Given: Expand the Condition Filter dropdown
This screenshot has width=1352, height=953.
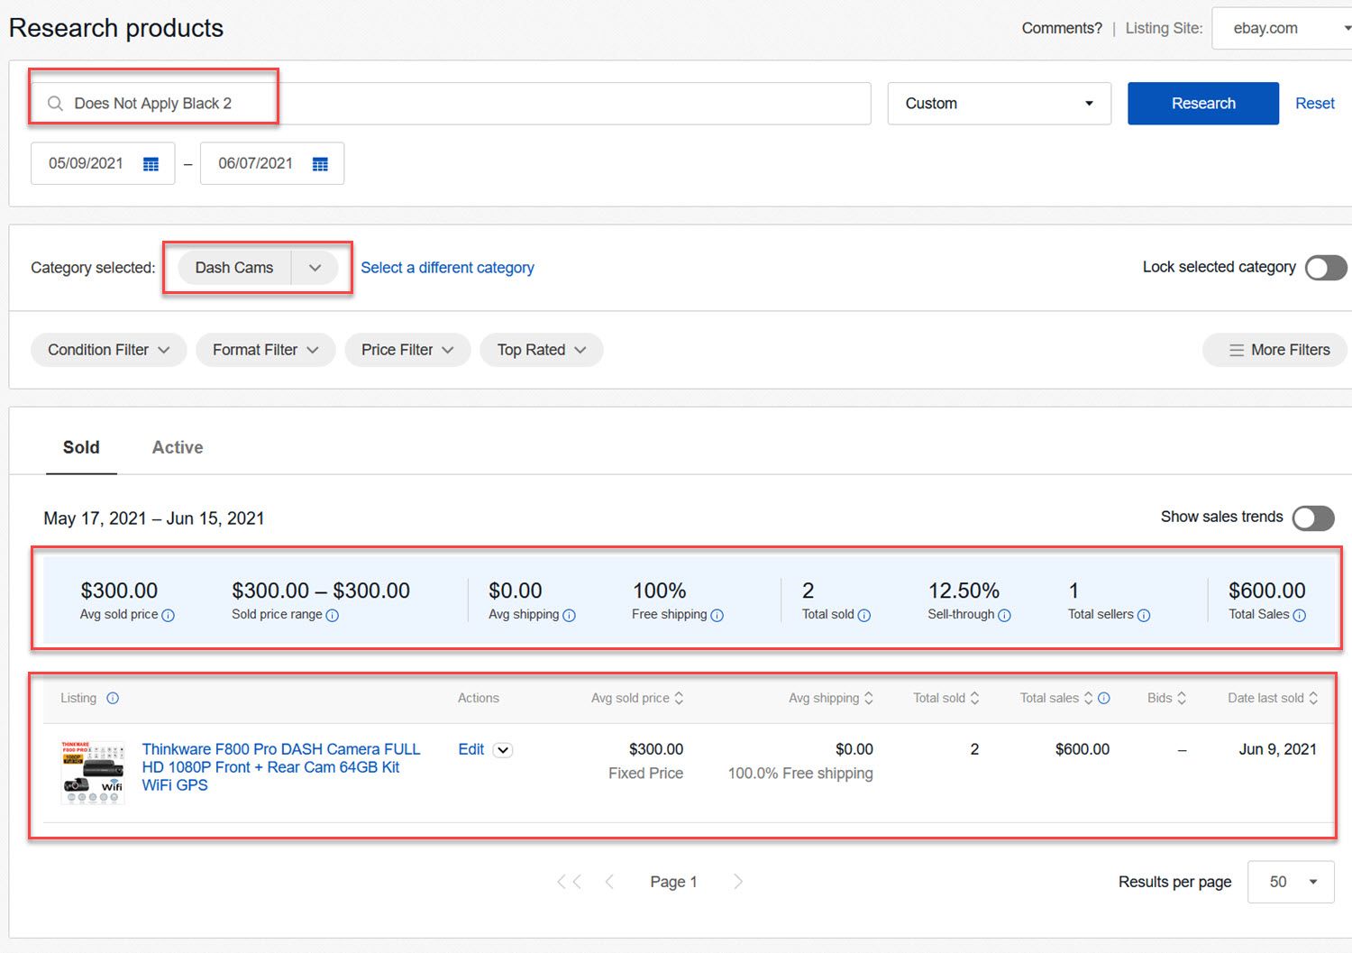Looking at the screenshot, I should tap(108, 350).
